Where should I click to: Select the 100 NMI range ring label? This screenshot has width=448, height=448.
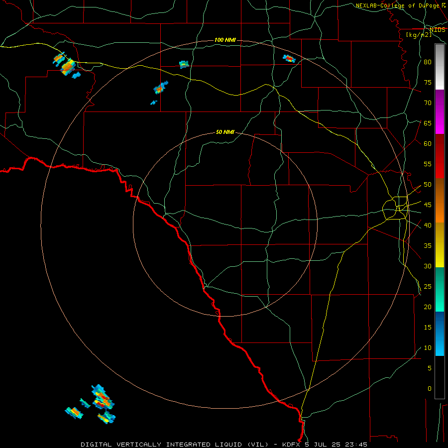[225, 40]
